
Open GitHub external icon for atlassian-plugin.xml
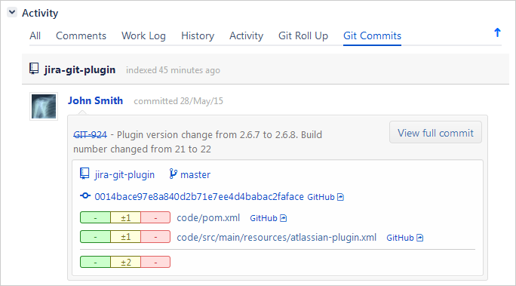(x=420, y=238)
